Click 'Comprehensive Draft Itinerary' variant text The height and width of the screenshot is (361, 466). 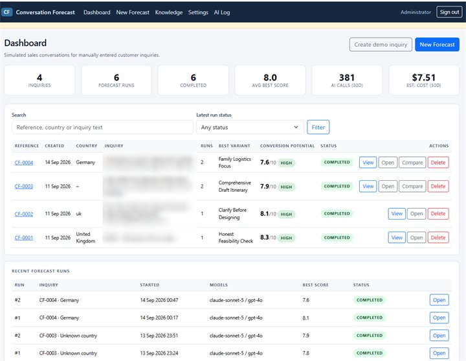pyautogui.click(x=235, y=186)
